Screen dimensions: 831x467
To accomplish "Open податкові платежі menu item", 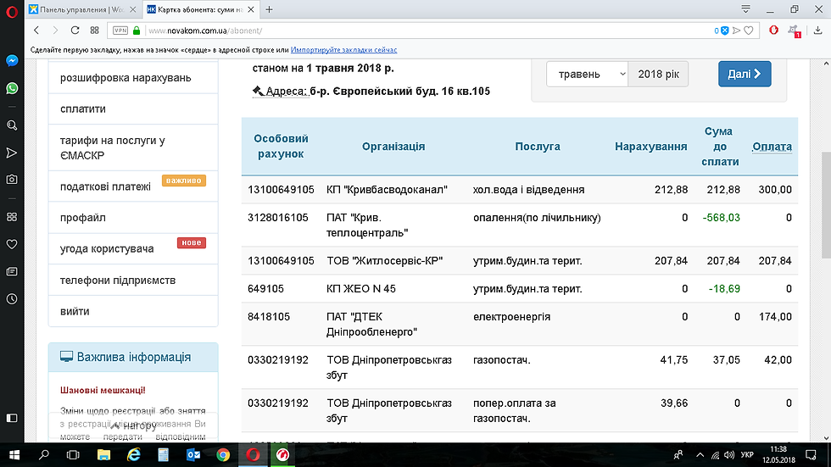I will click(133, 186).
